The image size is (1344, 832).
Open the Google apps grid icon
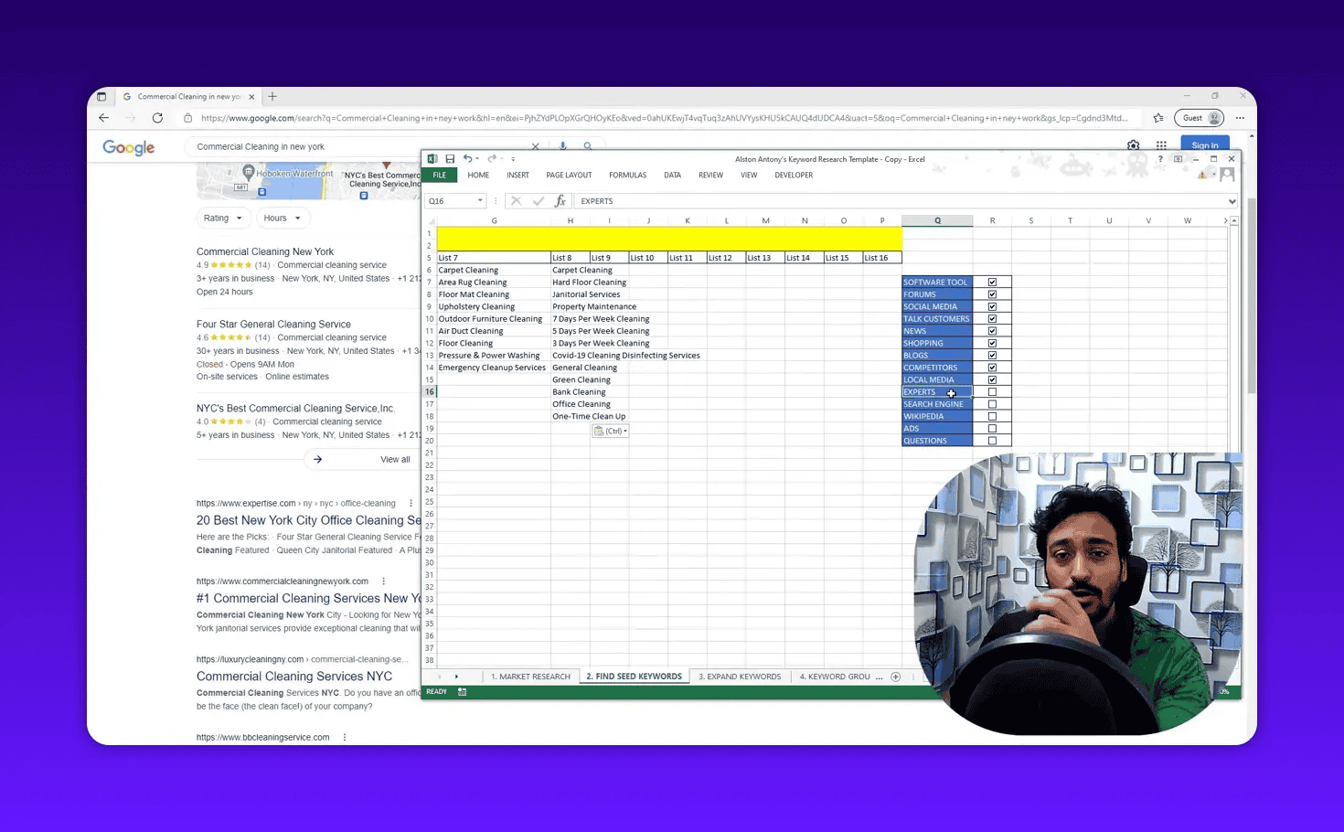(x=1161, y=145)
